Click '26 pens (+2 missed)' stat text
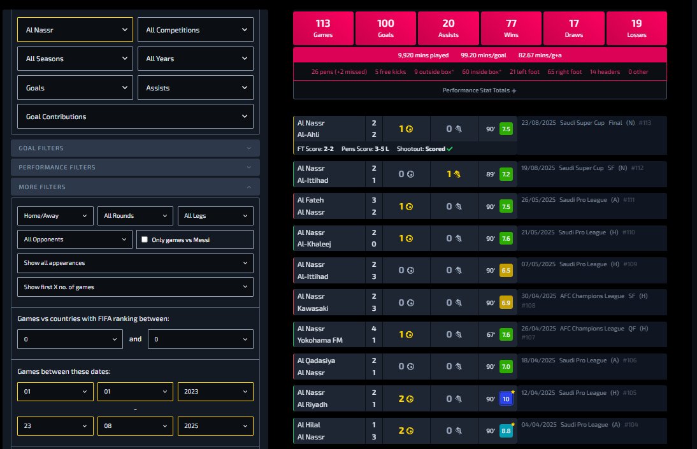Viewport: 697px width, 449px height. (x=339, y=71)
